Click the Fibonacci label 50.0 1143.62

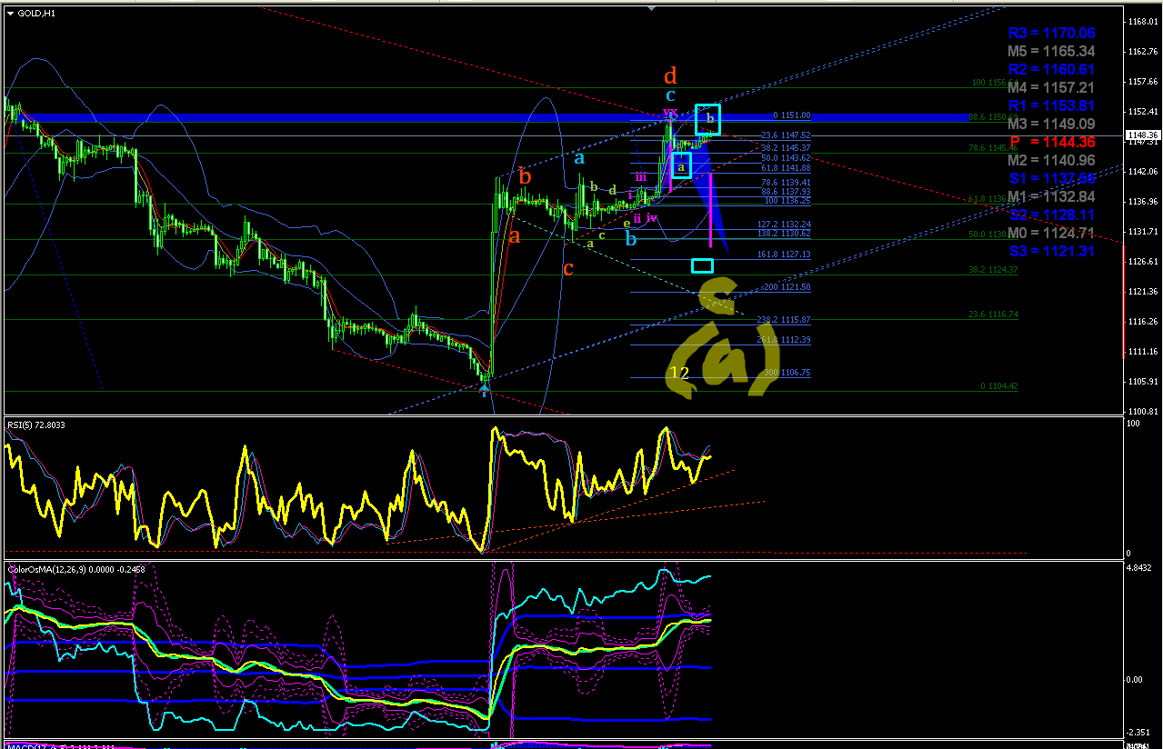click(x=786, y=157)
